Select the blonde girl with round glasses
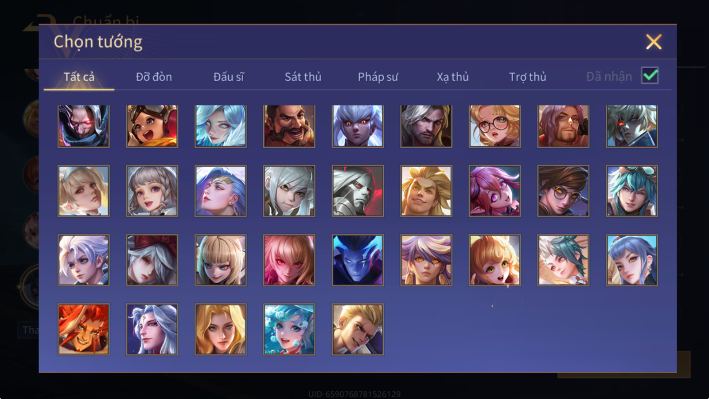The image size is (709, 399). click(495, 126)
